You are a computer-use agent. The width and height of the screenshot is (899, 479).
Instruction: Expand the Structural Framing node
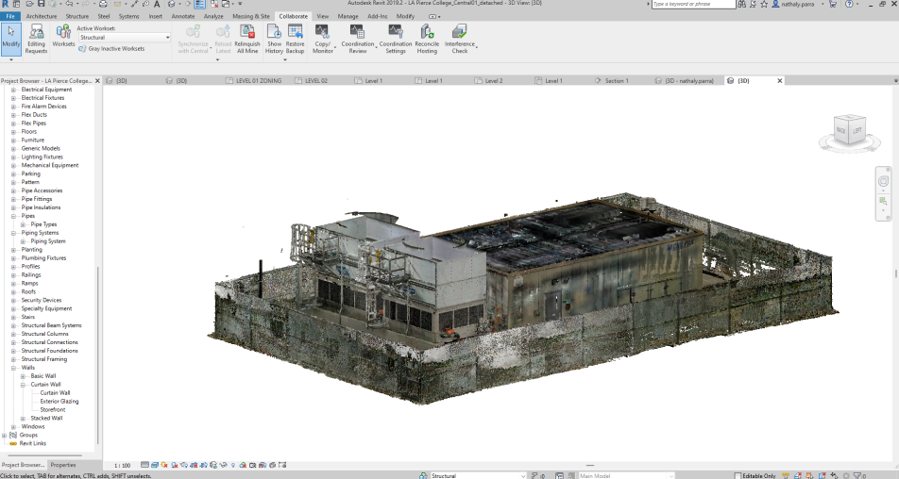pos(14,359)
